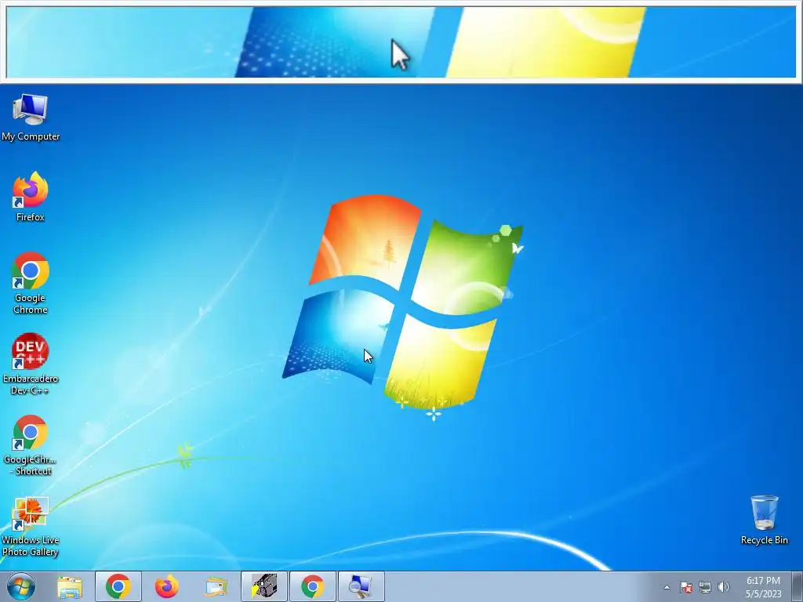Viewport: 803px width, 602px height.
Task: Open the Magnifier taskbar button
Action: [362, 586]
